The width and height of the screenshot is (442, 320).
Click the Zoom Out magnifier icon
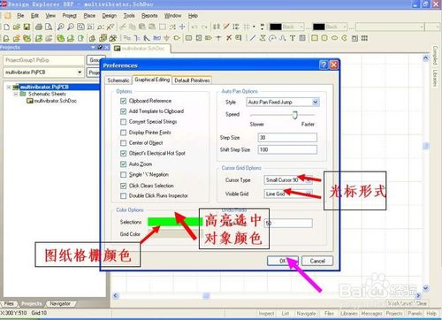click(71, 27)
